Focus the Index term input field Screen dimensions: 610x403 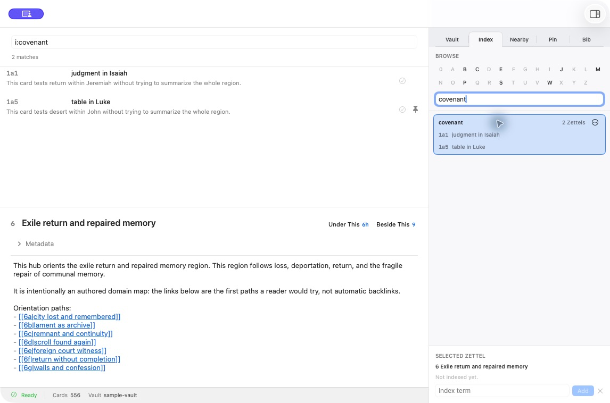coord(501,391)
